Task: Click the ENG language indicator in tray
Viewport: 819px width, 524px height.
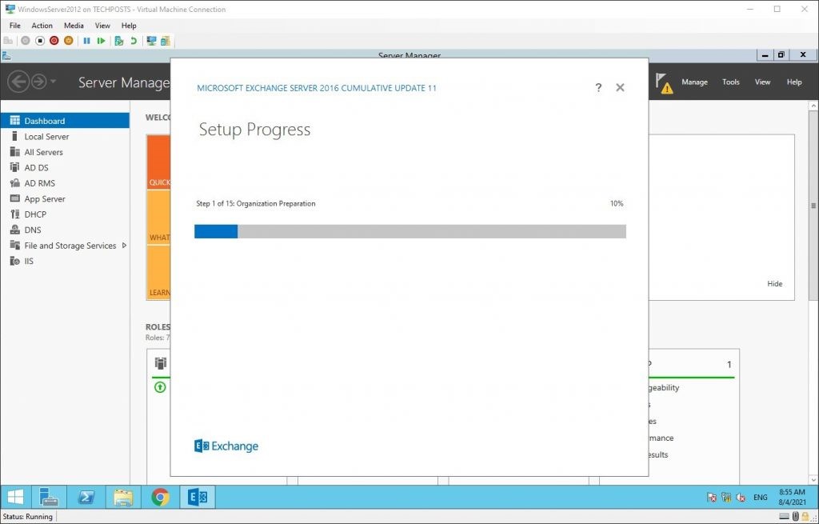Action: coord(760,498)
